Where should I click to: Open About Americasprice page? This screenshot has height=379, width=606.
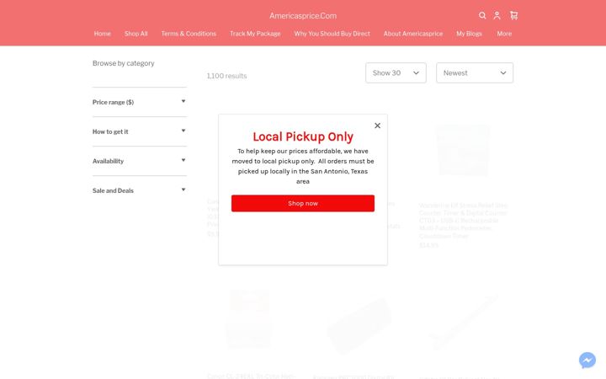coord(413,34)
